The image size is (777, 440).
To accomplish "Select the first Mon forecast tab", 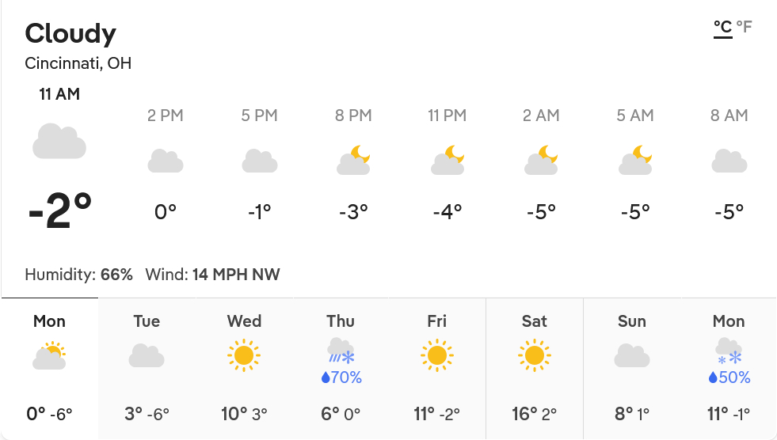I will click(50, 368).
